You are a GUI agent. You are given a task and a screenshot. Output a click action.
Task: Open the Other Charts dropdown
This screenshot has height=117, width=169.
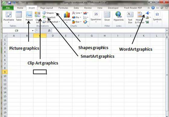pyautogui.click(x=86, y=22)
